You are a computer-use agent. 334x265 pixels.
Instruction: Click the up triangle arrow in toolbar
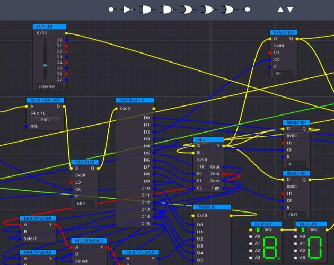[x=280, y=10]
